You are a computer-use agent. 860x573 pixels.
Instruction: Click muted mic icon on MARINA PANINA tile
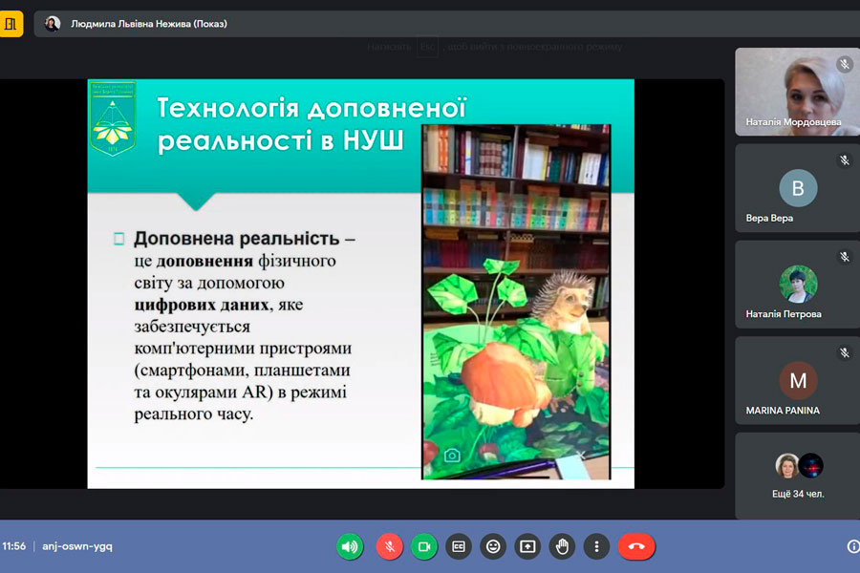(845, 352)
